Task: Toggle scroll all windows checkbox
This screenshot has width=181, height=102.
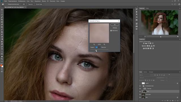Action: pos(7,4)
